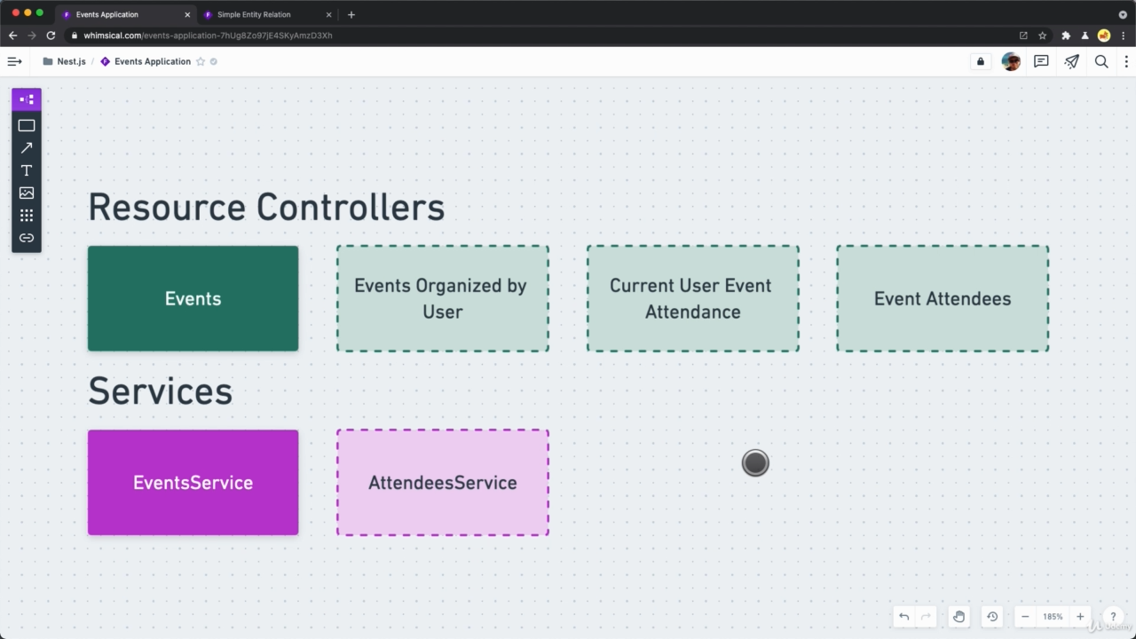
Task: Select the arrow connector tool
Action: pos(27,148)
